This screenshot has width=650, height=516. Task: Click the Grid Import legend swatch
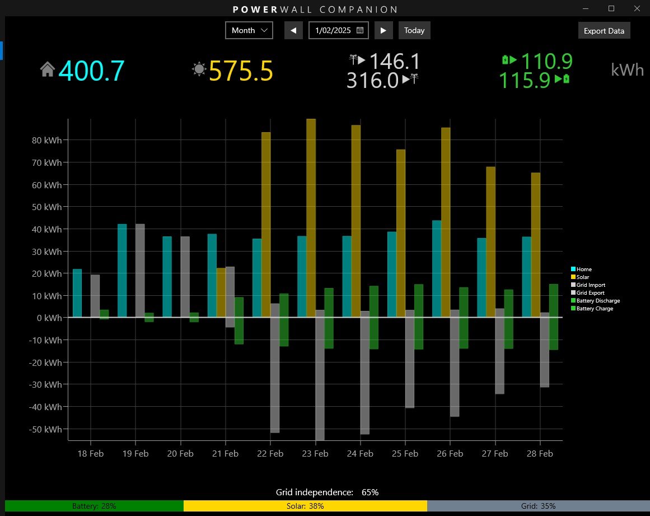(573, 285)
